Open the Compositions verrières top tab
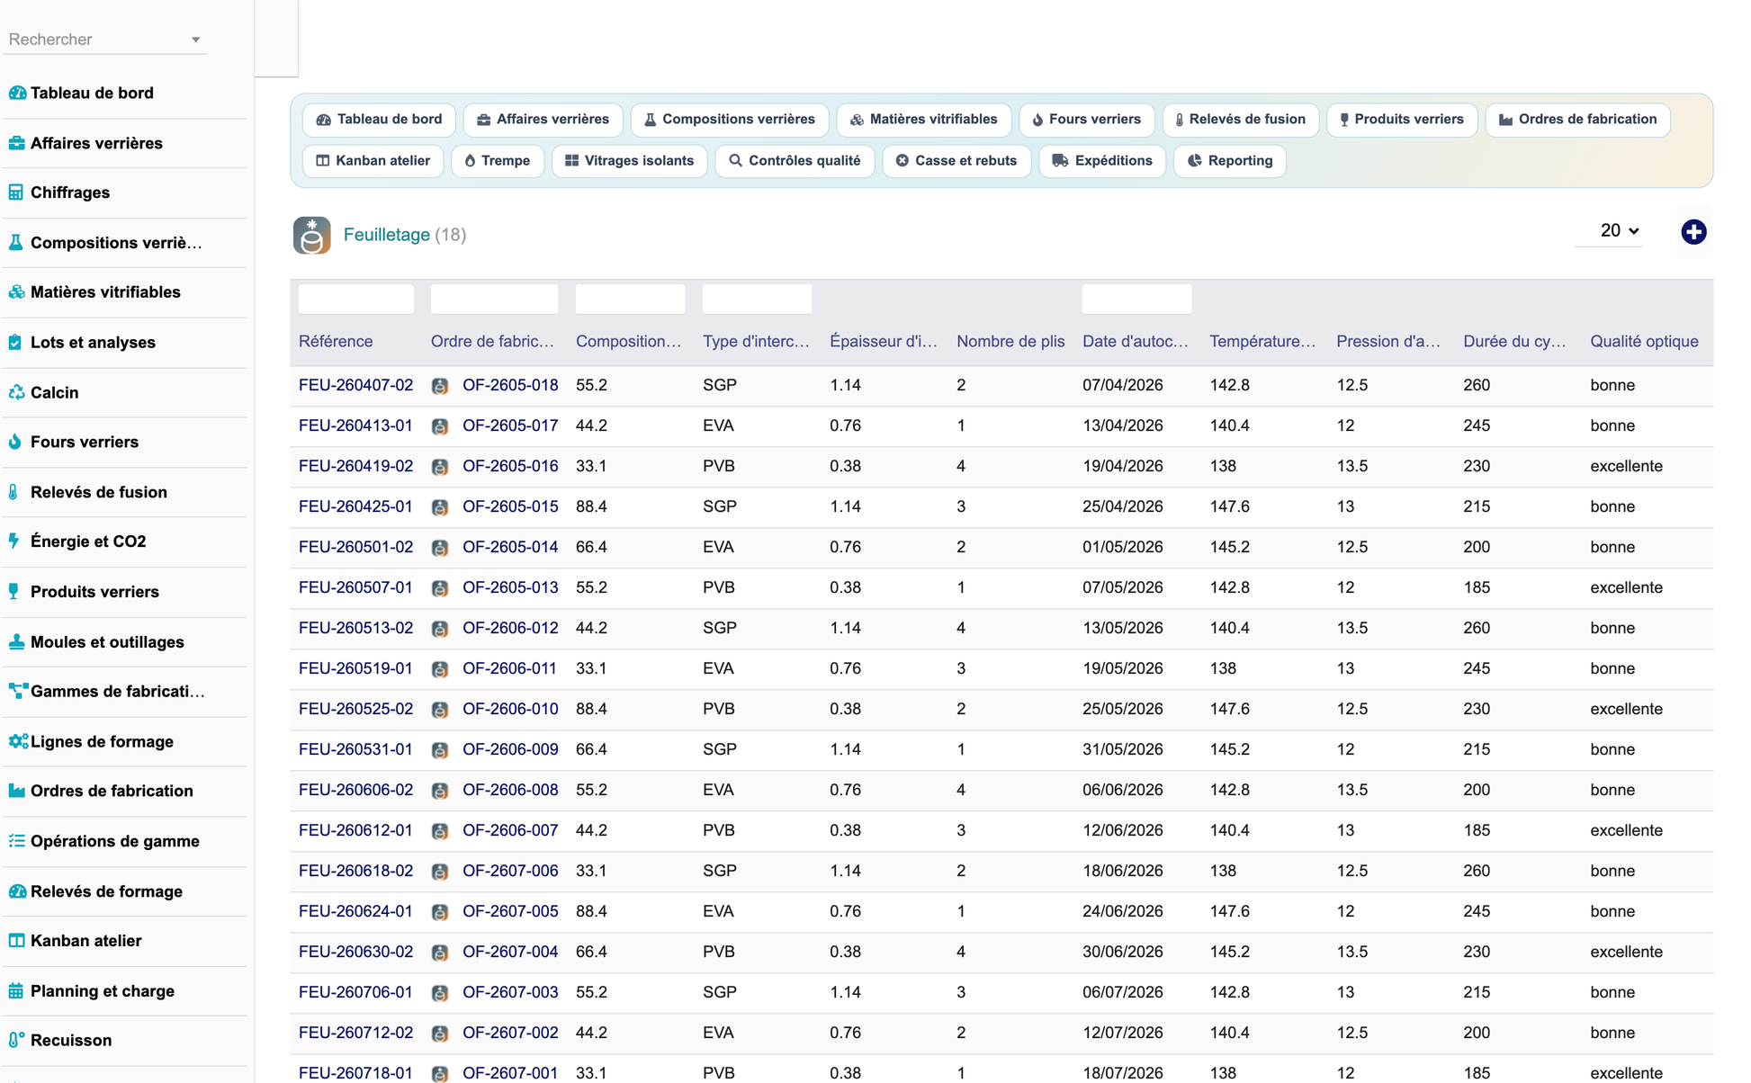Image resolution: width=1751 pixels, height=1083 pixels. pyautogui.click(x=729, y=120)
